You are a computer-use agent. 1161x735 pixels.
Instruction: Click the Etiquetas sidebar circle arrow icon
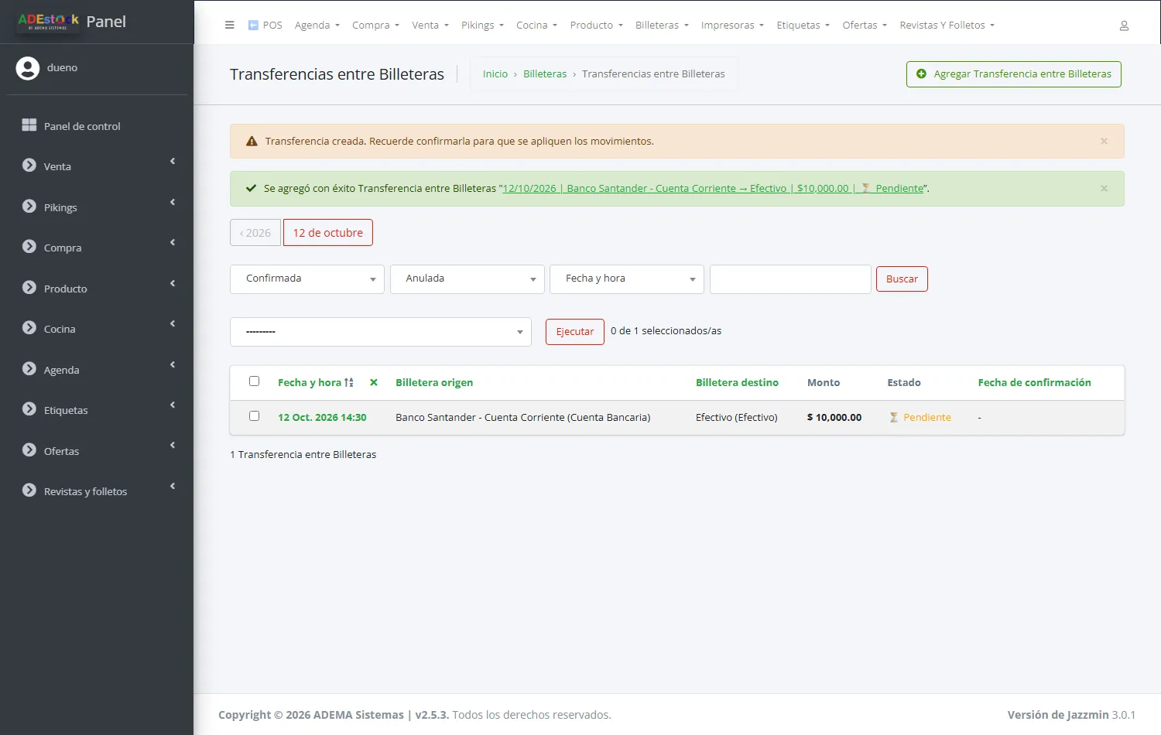click(x=29, y=409)
